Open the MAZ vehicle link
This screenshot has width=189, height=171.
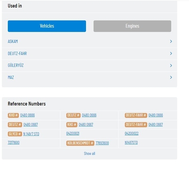coord(11,77)
